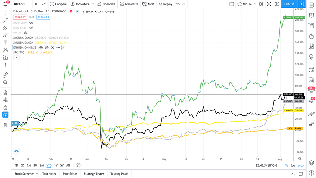Open the private chats panel
The width and height of the screenshot is (316, 178).
pos(311,80)
